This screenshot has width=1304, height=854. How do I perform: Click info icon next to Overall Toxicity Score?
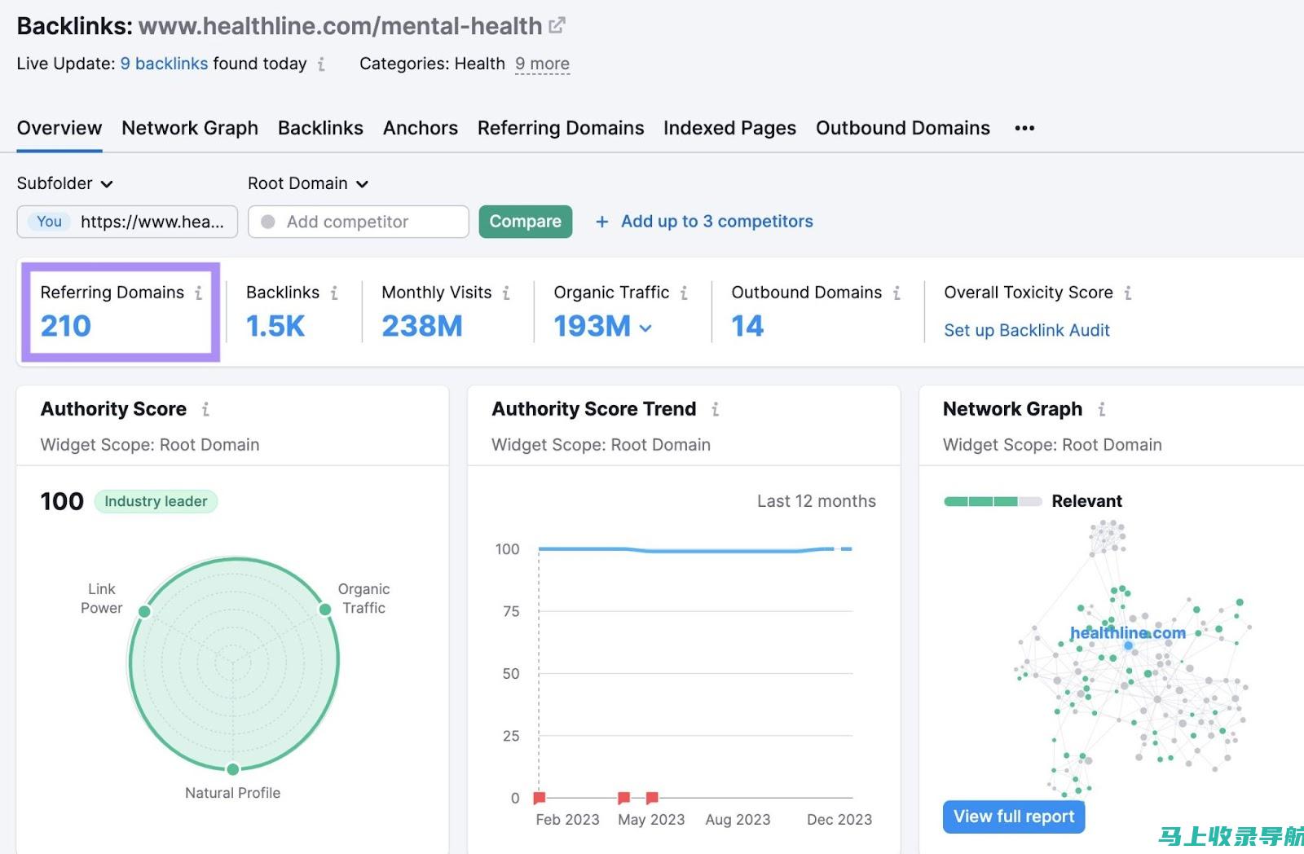(x=1128, y=293)
